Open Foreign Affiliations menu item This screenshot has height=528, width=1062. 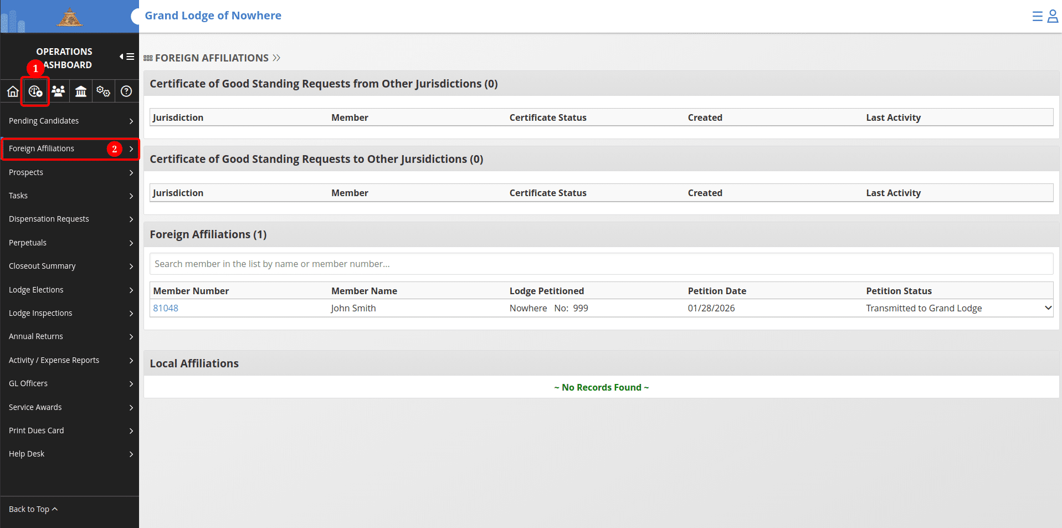(x=70, y=148)
